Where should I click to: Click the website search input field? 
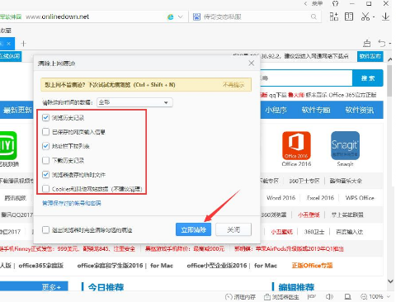[x=306, y=78]
